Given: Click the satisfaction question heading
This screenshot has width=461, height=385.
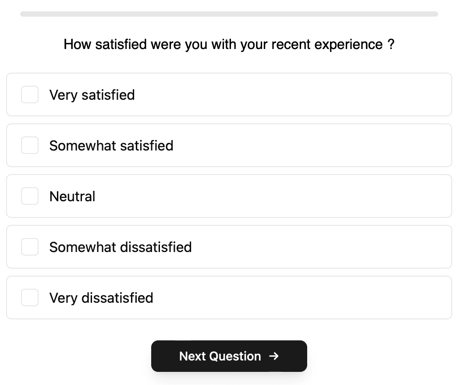Looking at the screenshot, I should [229, 45].
